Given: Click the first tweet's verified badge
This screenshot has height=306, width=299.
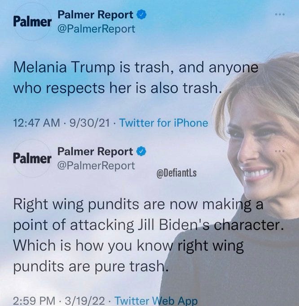Looking at the screenshot, I should point(141,15).
